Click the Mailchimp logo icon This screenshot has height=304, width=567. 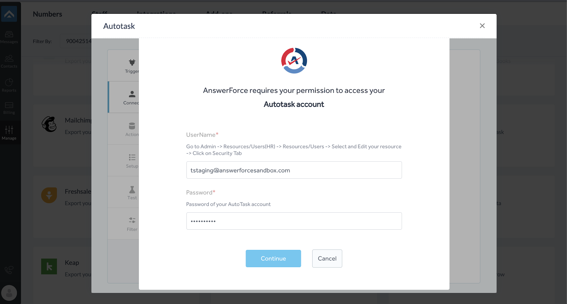49,124
